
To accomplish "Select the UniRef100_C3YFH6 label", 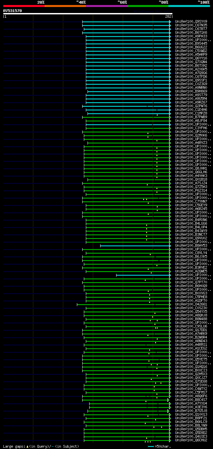I will click(x=191, y=128).
